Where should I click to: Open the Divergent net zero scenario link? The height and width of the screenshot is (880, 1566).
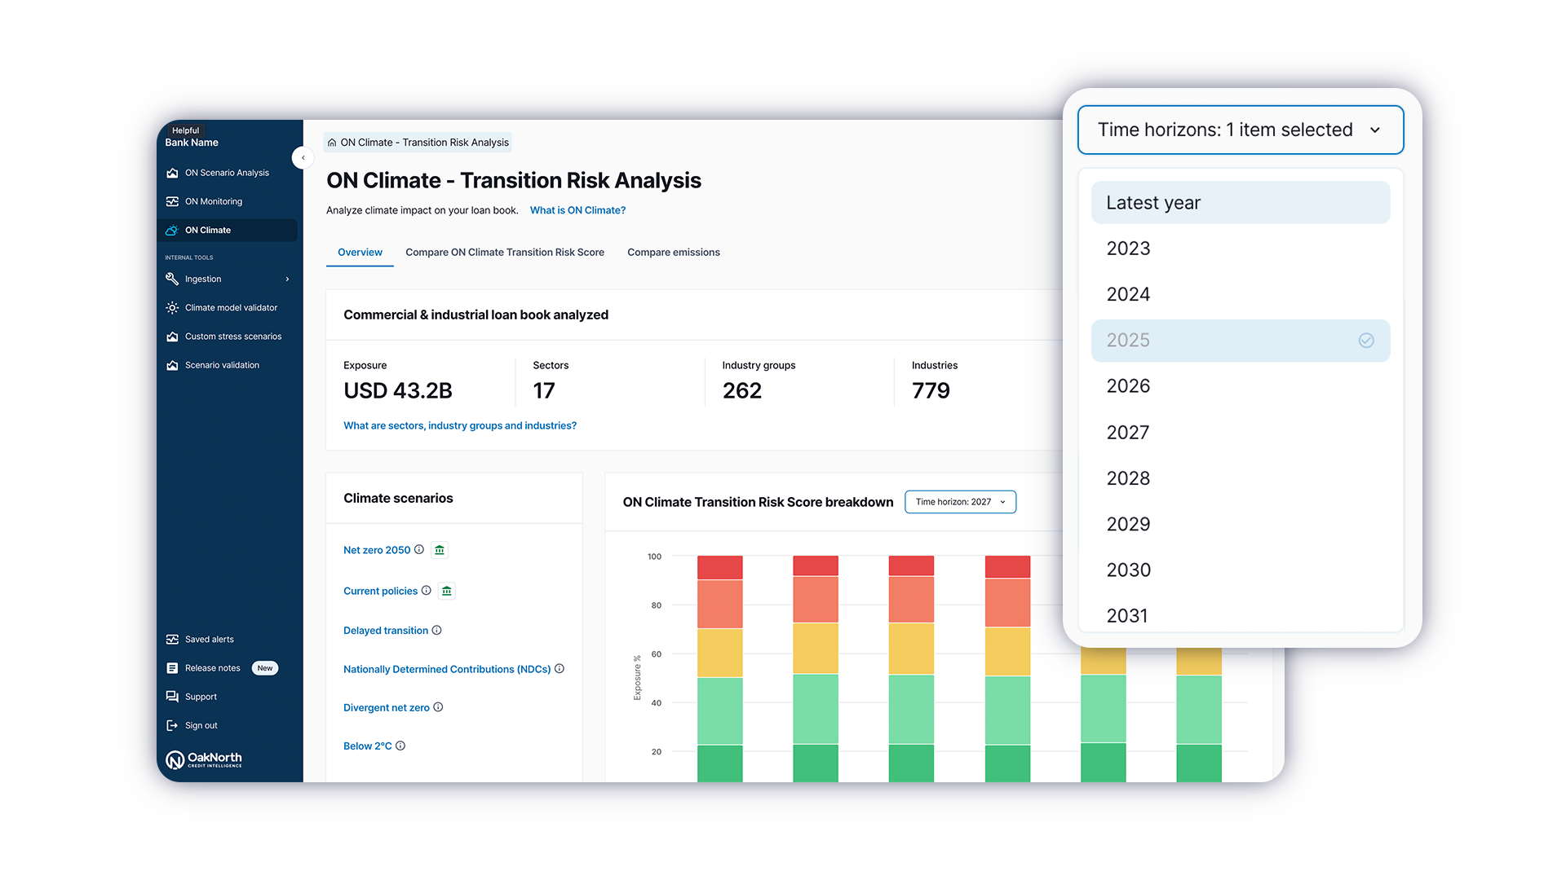[387, 707]
